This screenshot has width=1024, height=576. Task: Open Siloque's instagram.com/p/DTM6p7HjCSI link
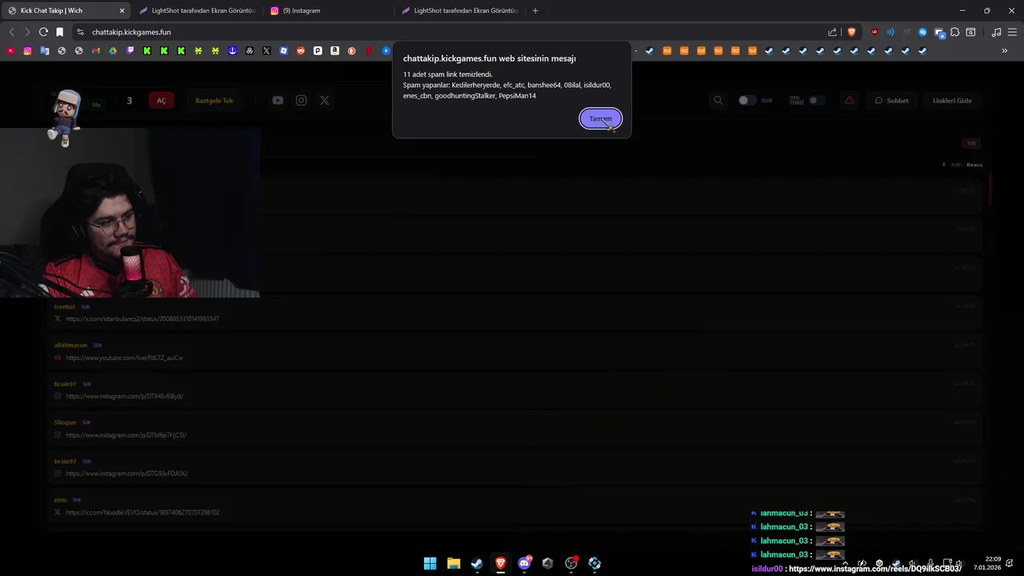(126, 435)
